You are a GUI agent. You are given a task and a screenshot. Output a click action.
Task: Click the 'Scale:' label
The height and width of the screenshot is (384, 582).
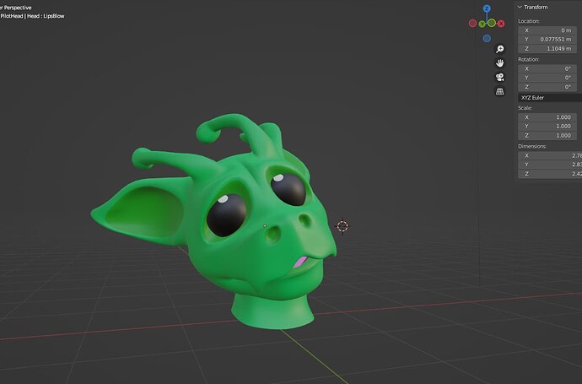pos(525,108)
